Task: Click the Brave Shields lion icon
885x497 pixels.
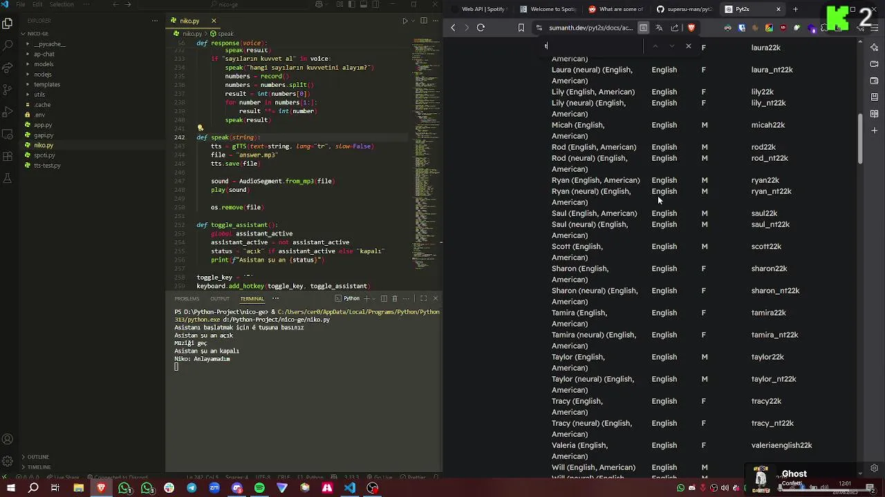Action: pyautogui.click(x=691, y=28)
